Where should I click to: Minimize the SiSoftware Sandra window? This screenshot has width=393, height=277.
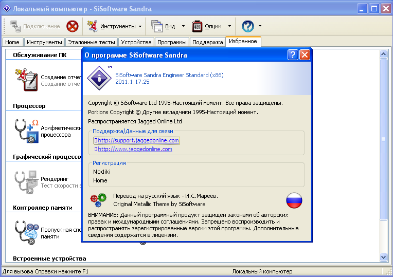[x=362, y=9]
